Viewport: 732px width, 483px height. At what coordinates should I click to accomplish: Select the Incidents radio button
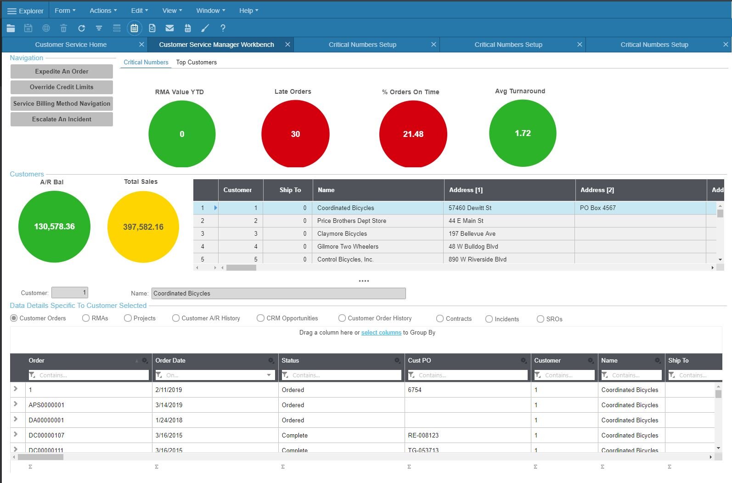(x=489, y=319)
